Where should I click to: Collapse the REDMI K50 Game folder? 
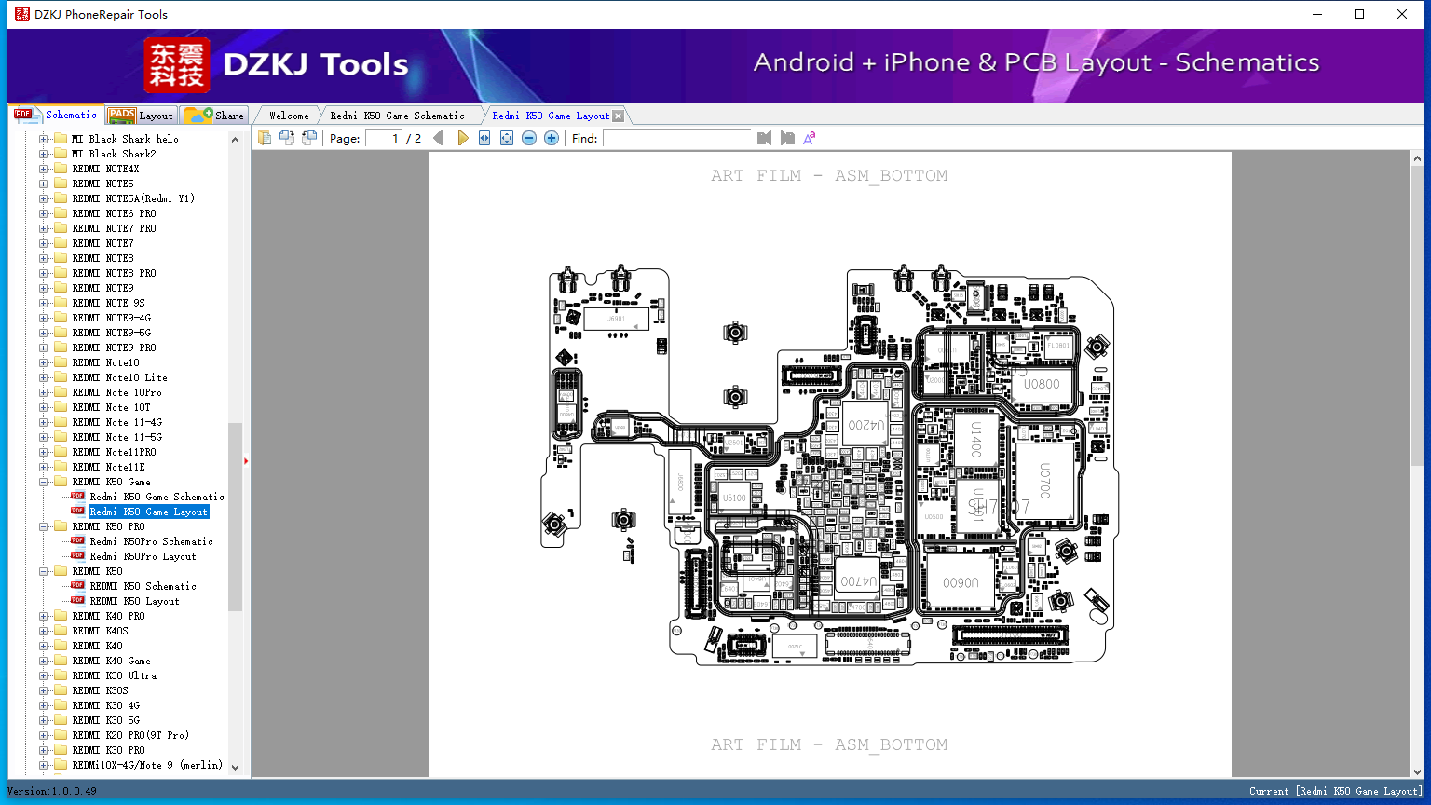click(x=43, y=482)
